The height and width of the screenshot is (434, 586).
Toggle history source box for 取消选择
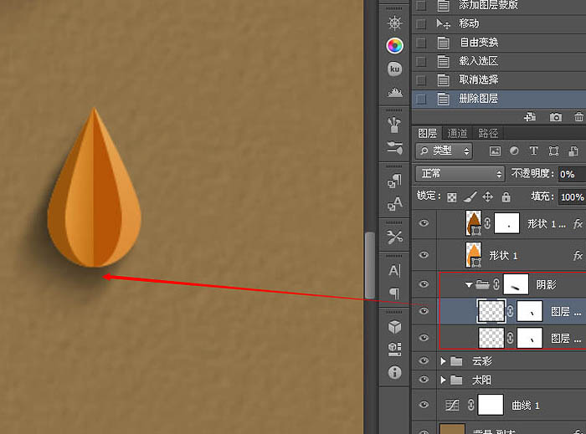[x=421, y=80]
